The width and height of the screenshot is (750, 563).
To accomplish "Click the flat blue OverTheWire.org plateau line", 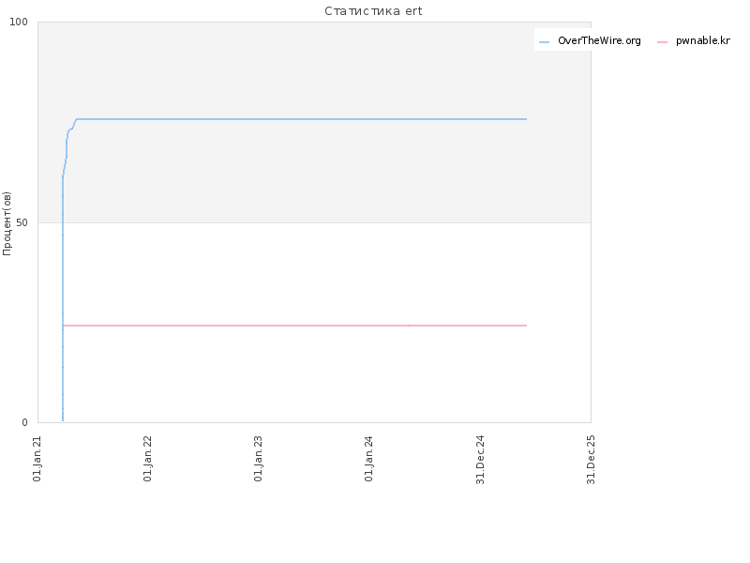I will tap(301, 119).
